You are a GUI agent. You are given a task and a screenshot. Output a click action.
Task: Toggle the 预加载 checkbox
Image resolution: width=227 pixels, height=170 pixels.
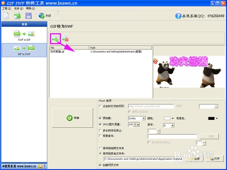point(100,118)
